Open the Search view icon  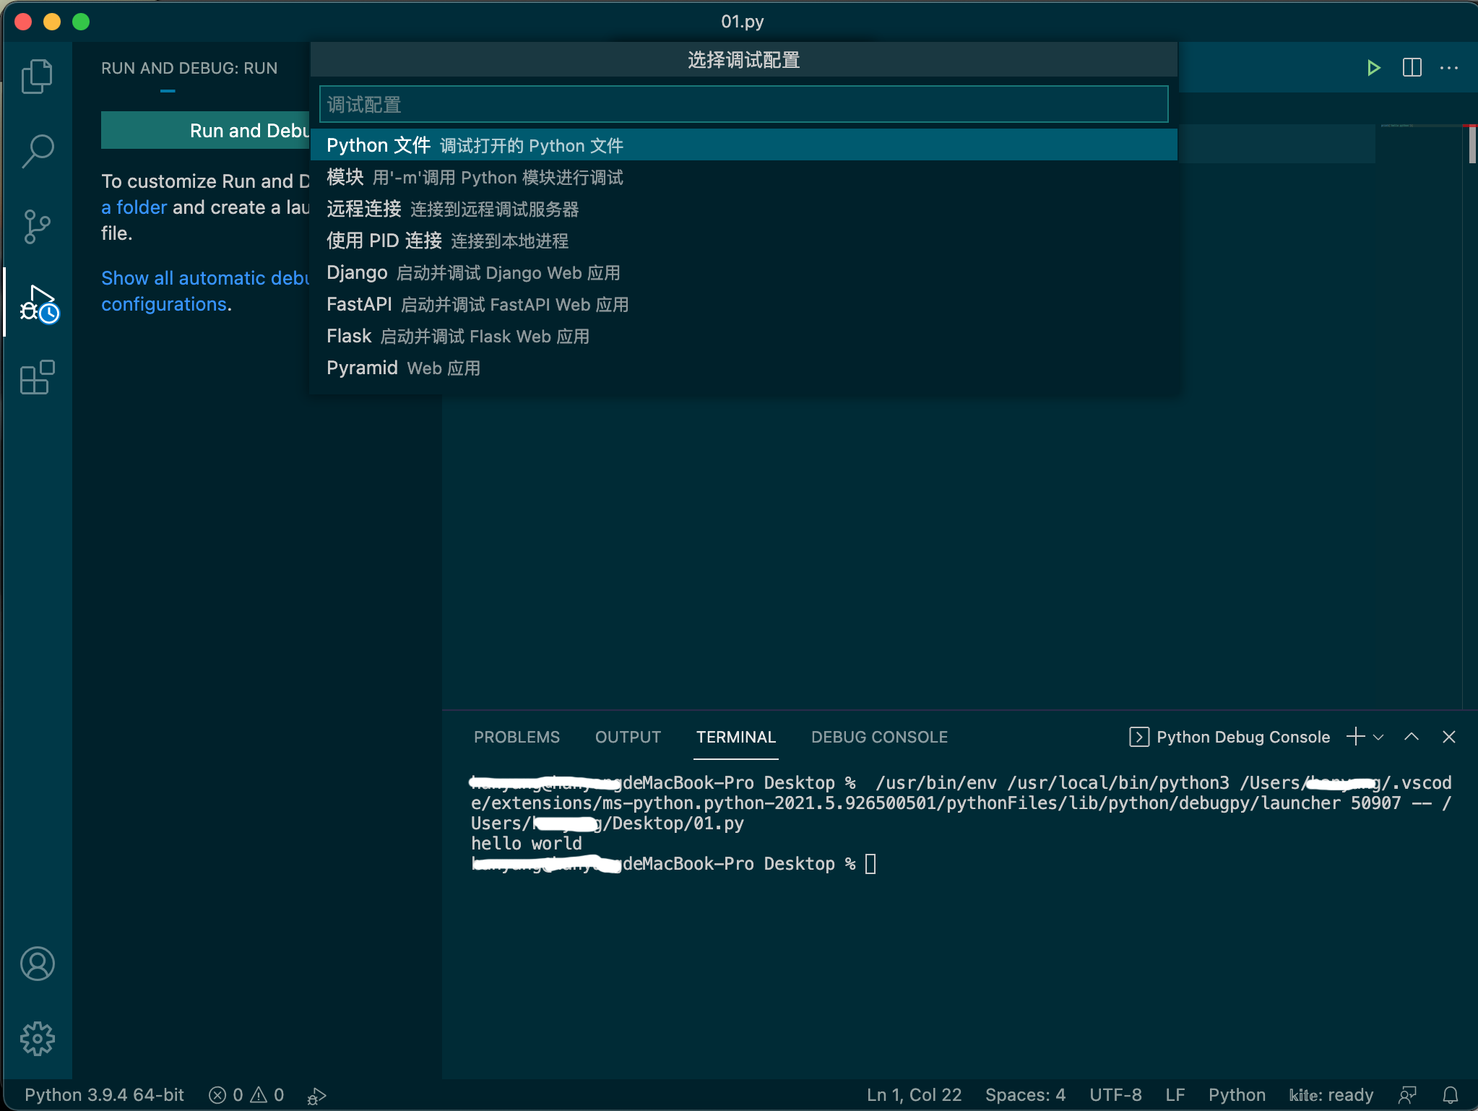38,150
